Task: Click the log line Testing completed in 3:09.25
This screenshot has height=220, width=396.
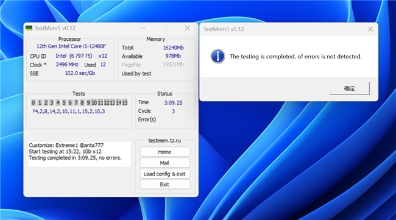Action: [x=75, y=158]
